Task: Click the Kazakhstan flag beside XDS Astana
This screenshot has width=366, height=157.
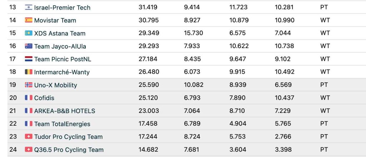Action: (x=29, y=33)
